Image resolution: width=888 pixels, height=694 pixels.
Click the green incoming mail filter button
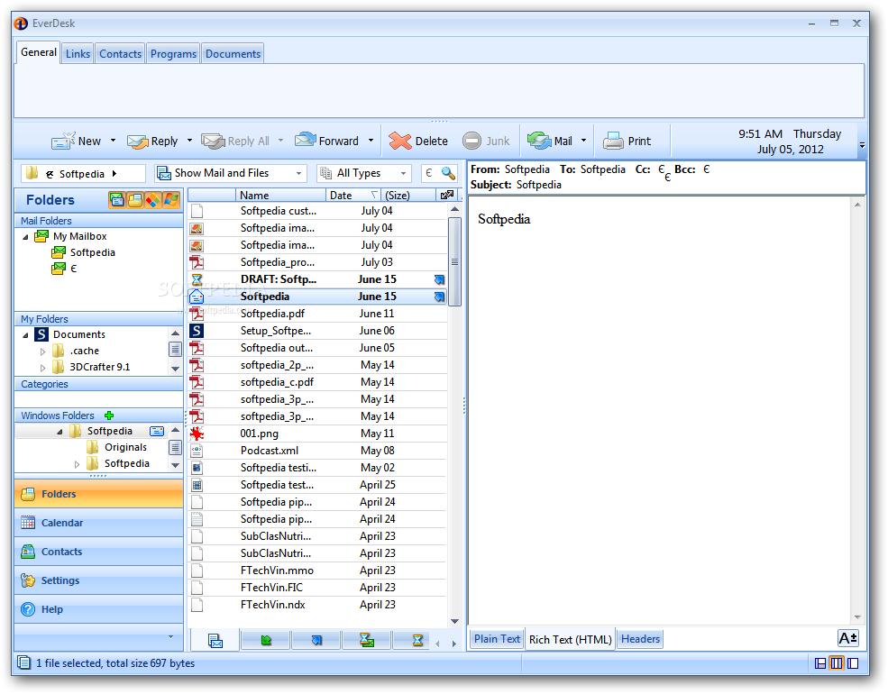click(266, 640)
